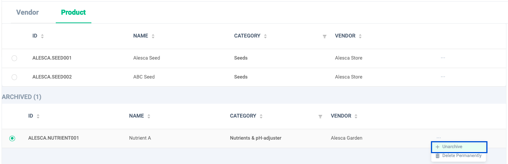Open more options for ALESCA.SEED001 row

click(x=443, y=58)
